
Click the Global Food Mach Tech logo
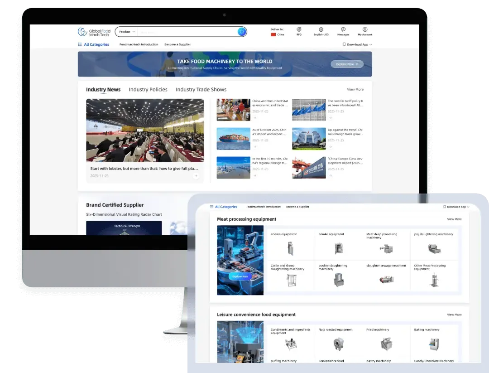pyautogui.click(x=94, y=32)
